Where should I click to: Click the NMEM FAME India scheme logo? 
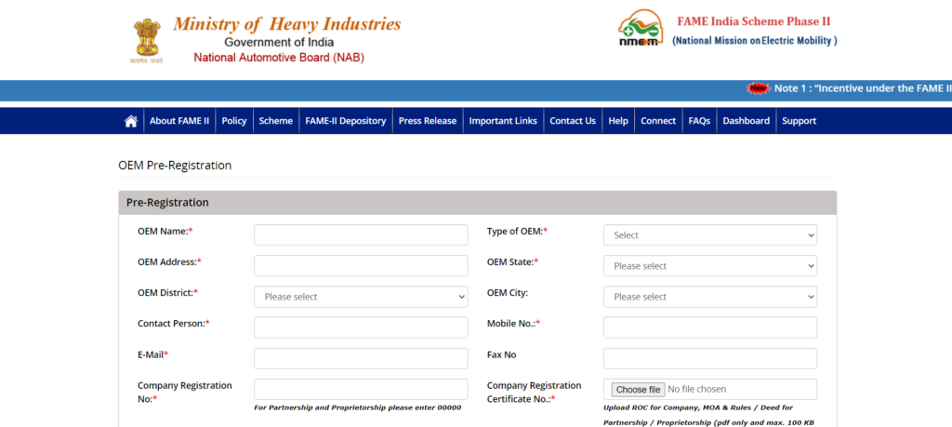click(x=641, y=29)
